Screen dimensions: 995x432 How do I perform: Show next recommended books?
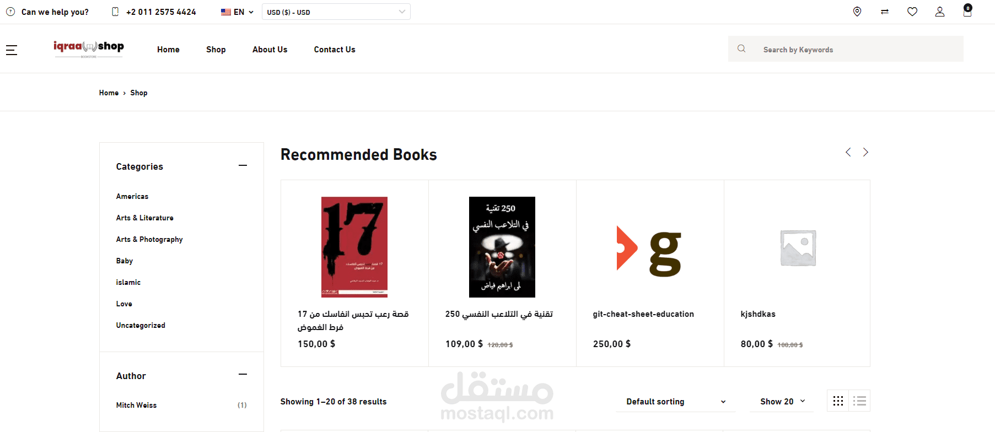pos(865,152)
